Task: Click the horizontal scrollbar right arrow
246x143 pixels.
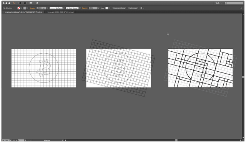Action: coord(241,140)
